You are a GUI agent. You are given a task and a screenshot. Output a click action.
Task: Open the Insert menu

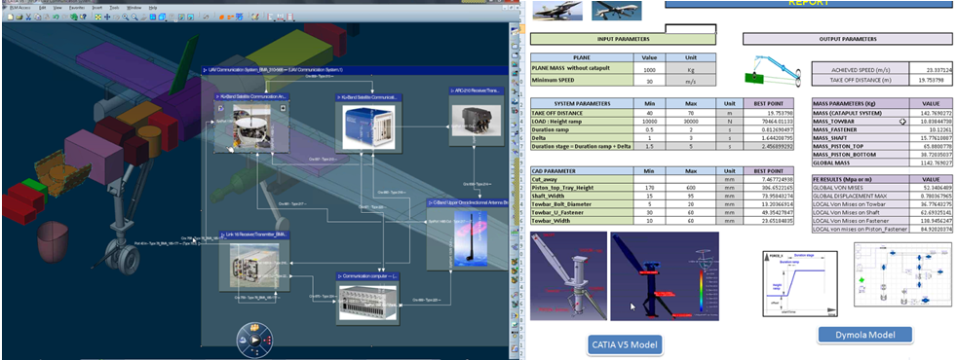tap(97, 8)
